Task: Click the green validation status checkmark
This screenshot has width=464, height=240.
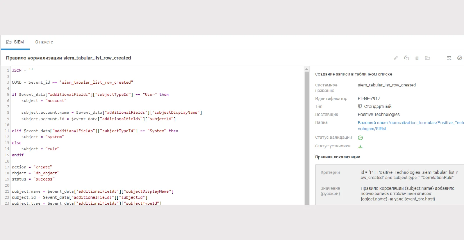Action: pyautogui.click(x=360, y=138)
